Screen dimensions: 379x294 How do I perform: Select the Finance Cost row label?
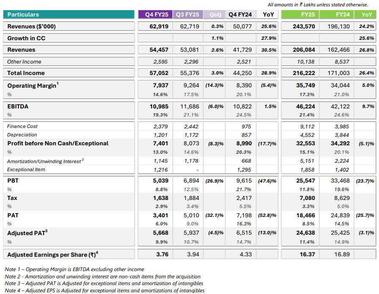[x=22, y=126]
